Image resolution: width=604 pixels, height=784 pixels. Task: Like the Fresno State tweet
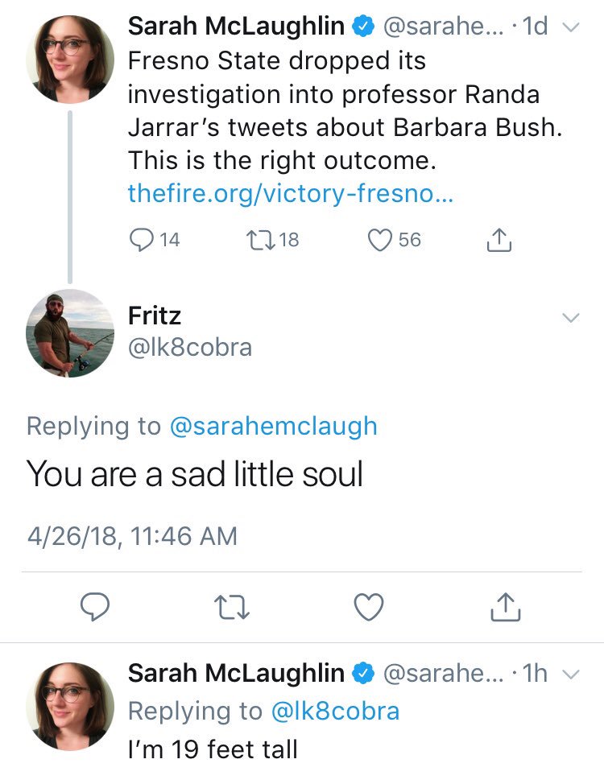pos(379,239)
